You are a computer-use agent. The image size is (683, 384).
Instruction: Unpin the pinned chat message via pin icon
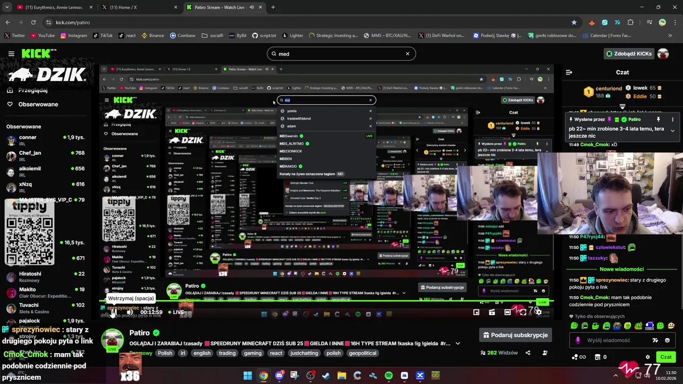(x=658, y=119)
